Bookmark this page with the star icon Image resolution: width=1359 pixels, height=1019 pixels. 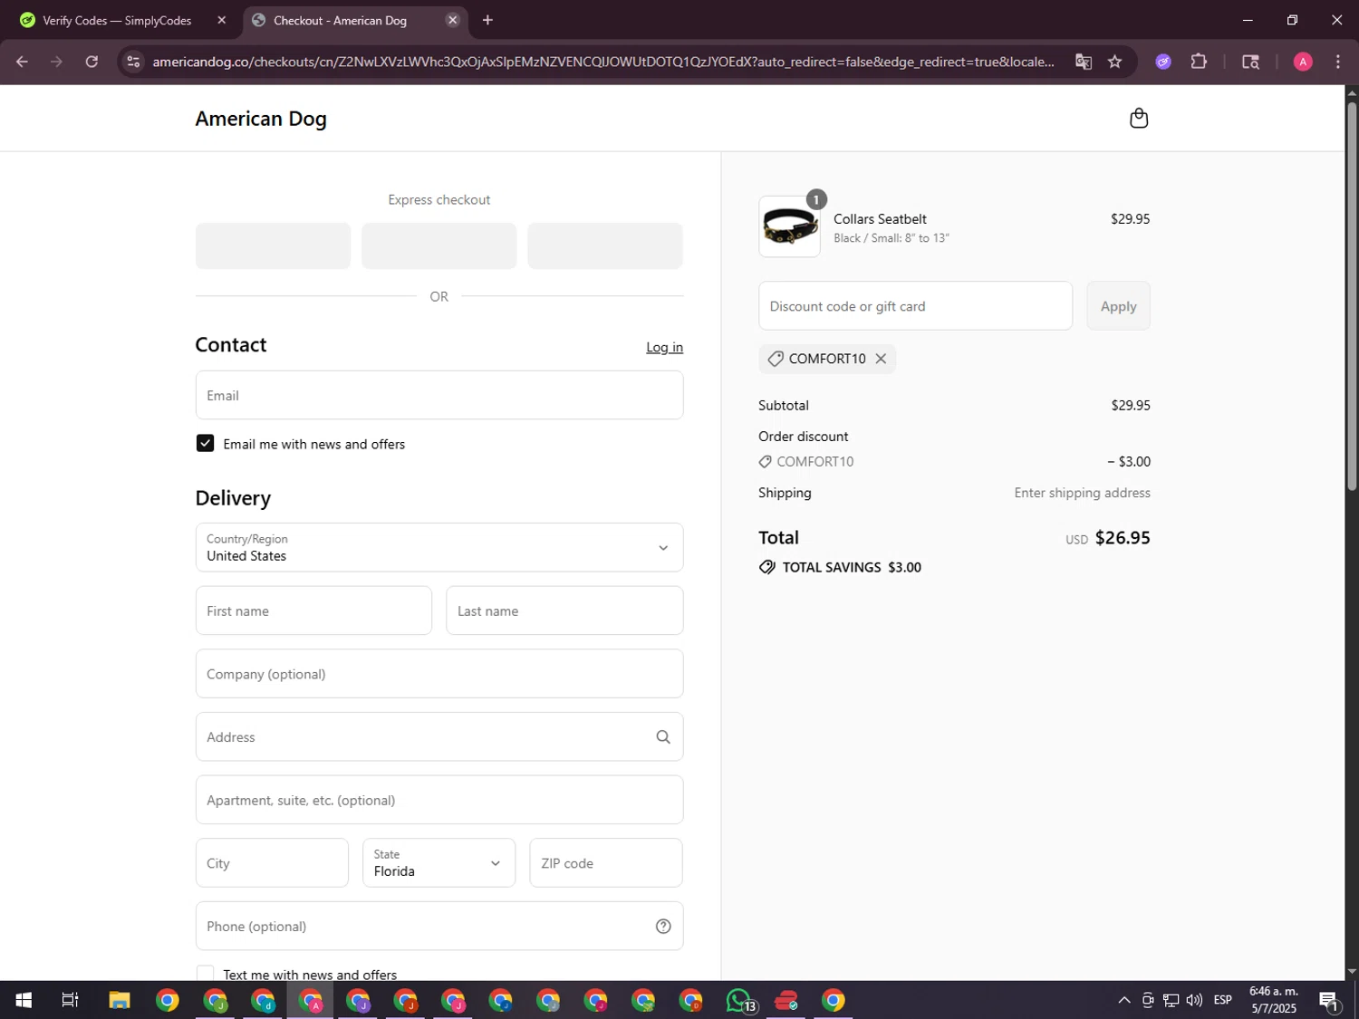1115,62
